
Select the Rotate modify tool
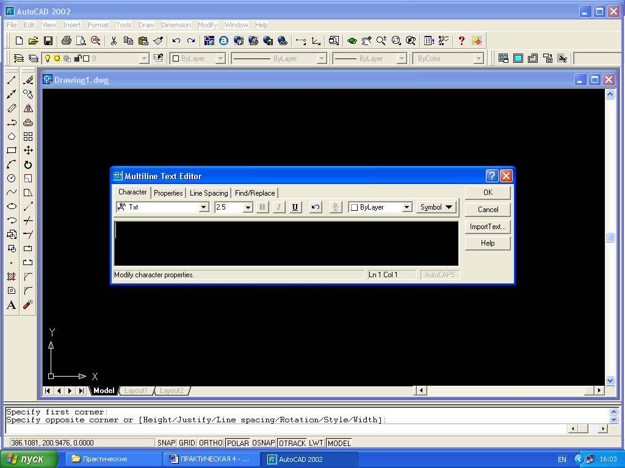click(28, 165)
